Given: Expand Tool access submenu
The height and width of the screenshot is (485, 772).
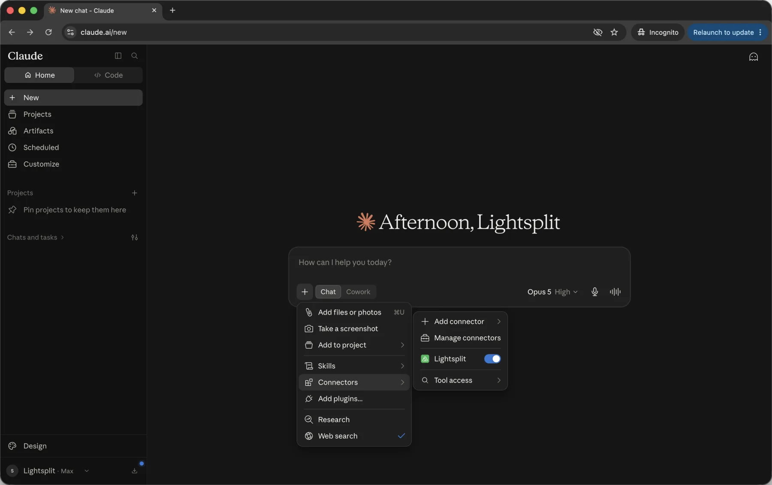Looking at the screenshot, I should click(461, 380).
